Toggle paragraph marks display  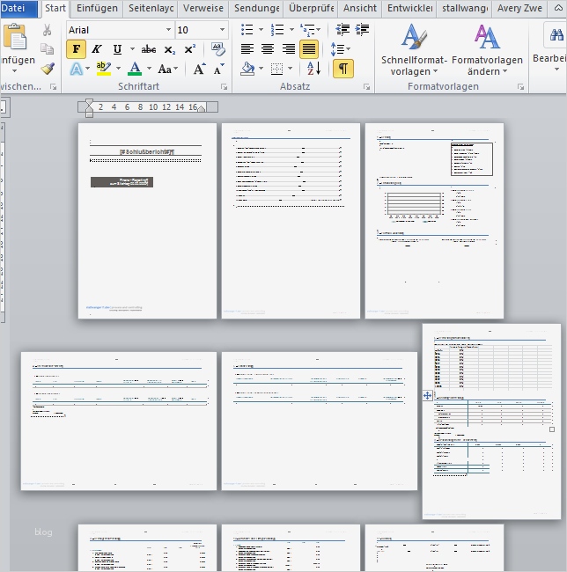coord(343,69)
